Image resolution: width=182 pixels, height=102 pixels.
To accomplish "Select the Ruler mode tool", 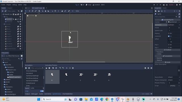I will pyautogui.click(x=48, y=11).
